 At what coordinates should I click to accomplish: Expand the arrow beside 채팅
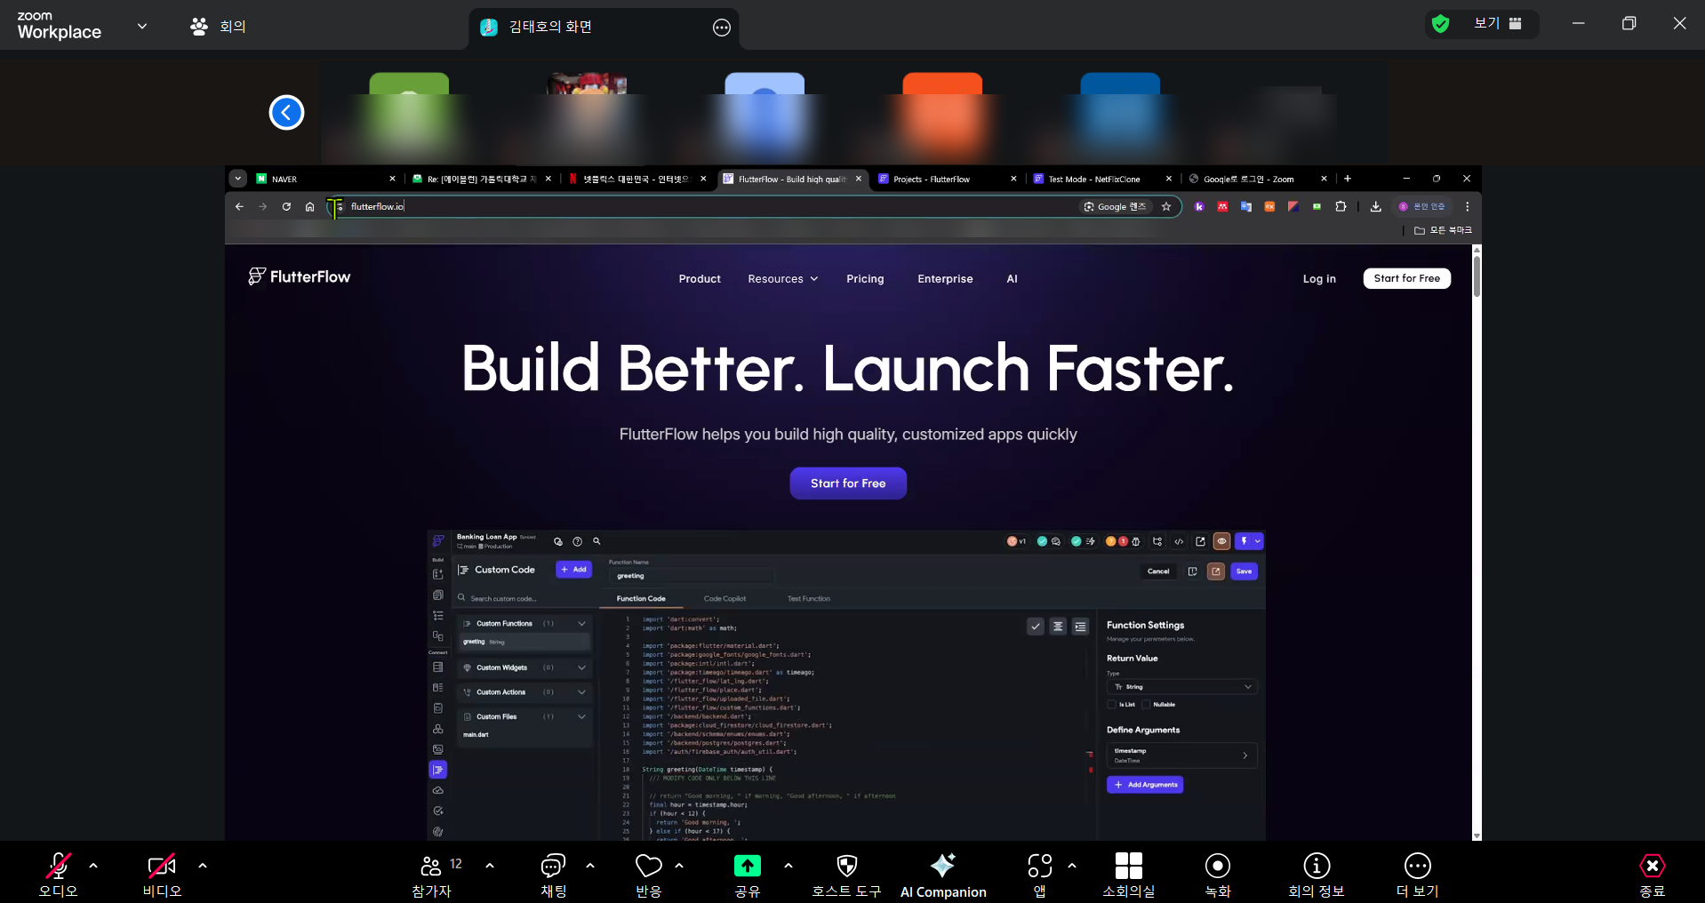(590, 865)
